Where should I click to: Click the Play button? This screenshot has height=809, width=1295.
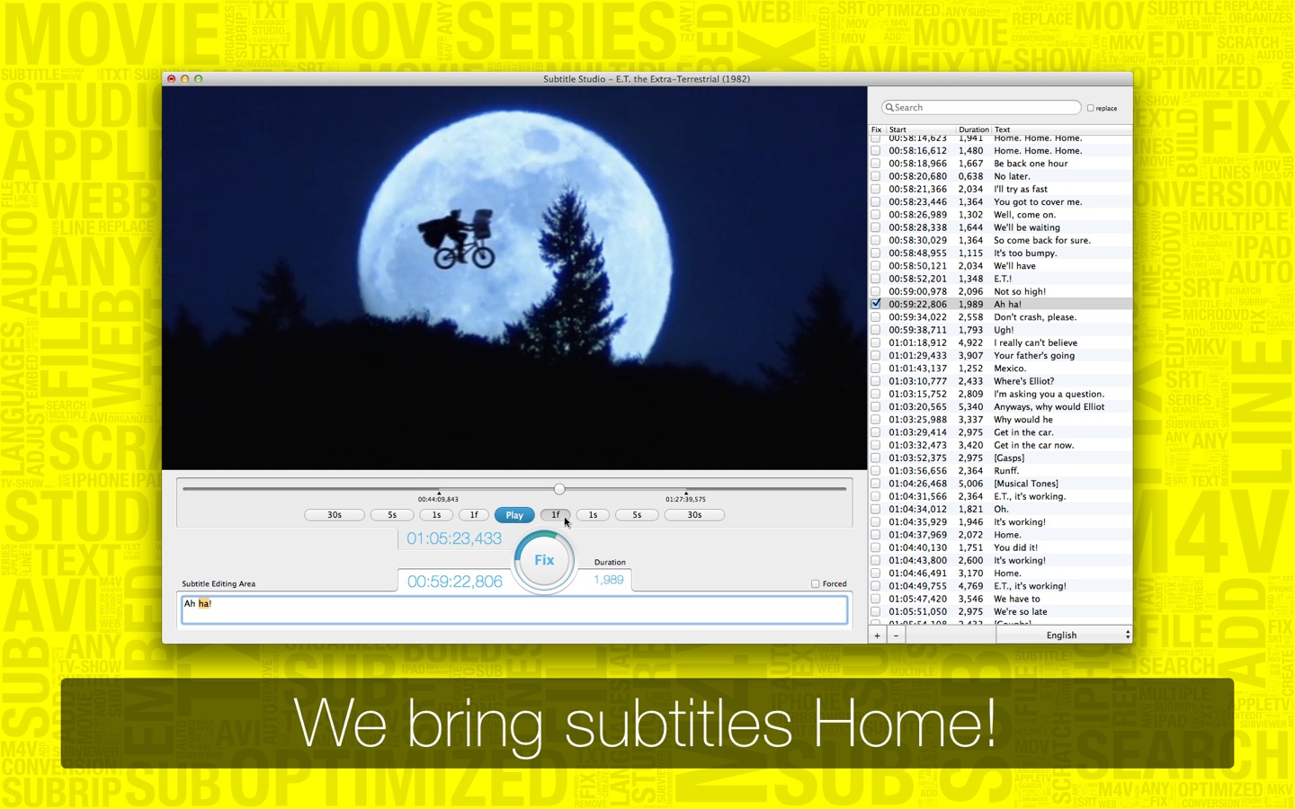point(514,515)
